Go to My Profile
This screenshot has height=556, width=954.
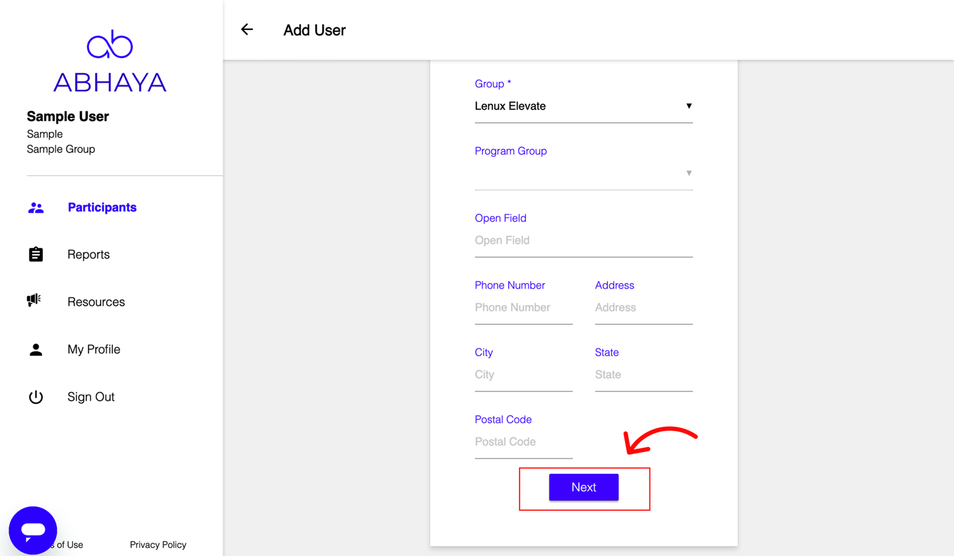[94, 349]
